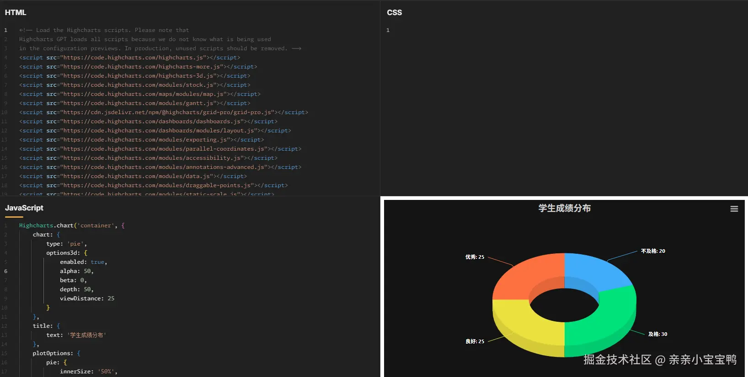Click the highcharts.js script line in HTML
748x377 pixels.
(x=129, y=58)
